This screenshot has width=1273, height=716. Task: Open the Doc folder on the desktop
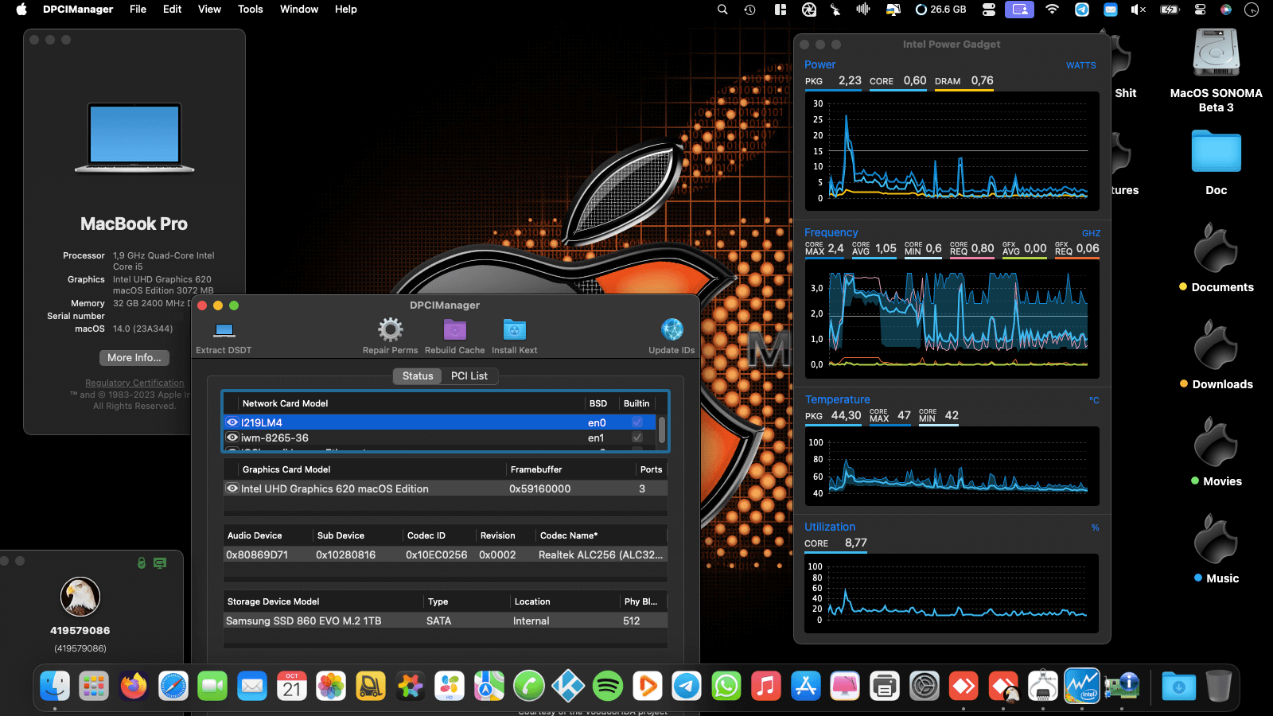pyautogui.click(x=1216, y=151)
